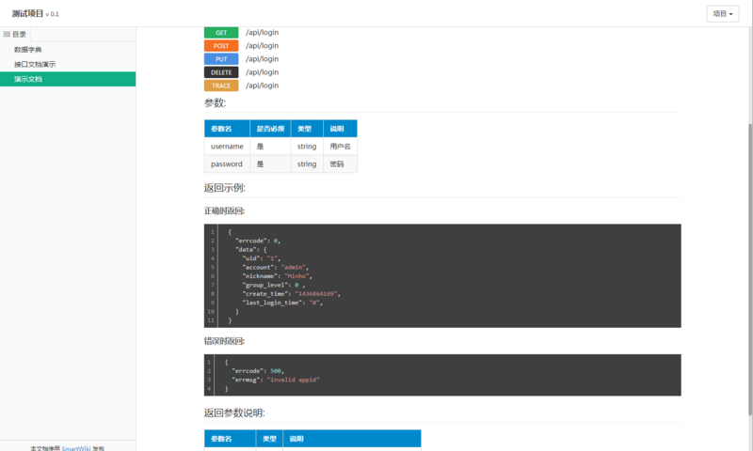Screen dimensions: 753x451
Task: Click the 测试项目 title in header
Action: click(x=27, y=14)
